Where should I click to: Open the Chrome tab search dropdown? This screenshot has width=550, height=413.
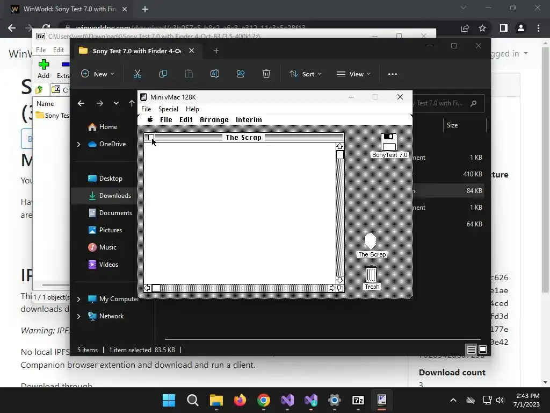click(464, 8)
